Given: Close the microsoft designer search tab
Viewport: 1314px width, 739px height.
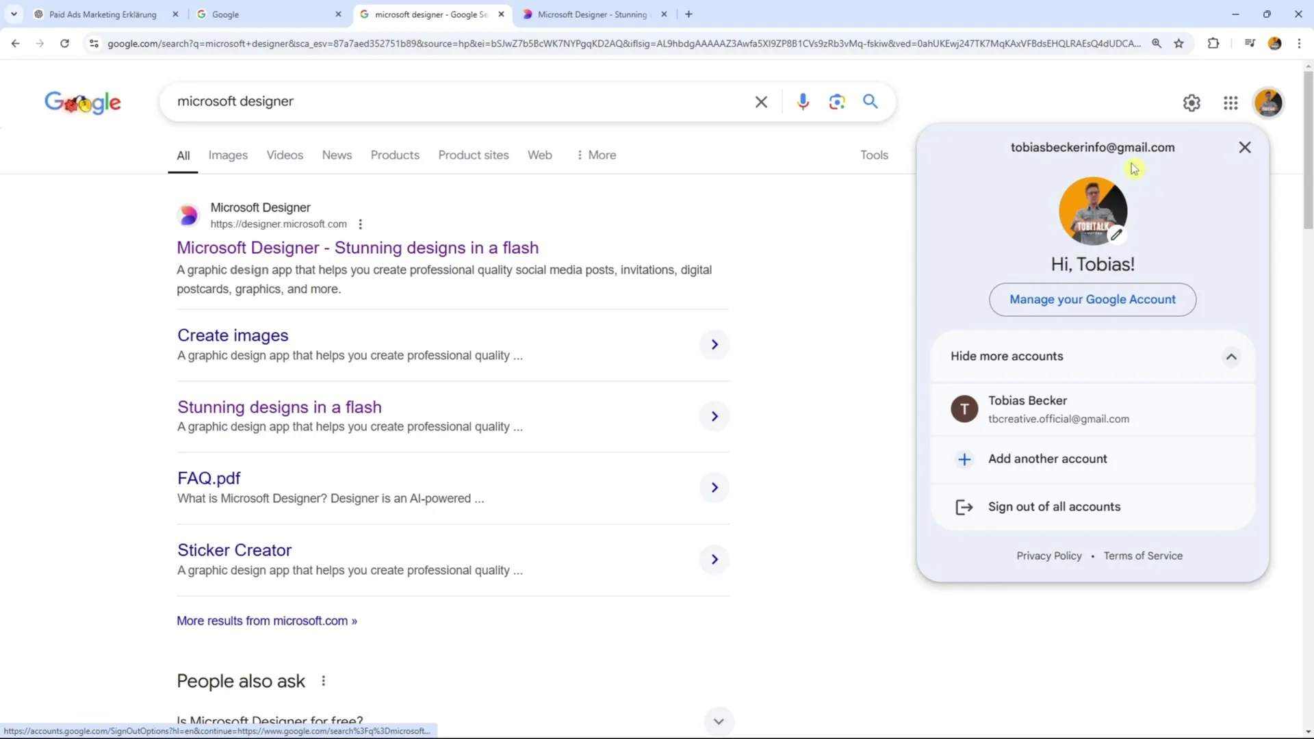Looking at the screenshot, I should (501, 14).
